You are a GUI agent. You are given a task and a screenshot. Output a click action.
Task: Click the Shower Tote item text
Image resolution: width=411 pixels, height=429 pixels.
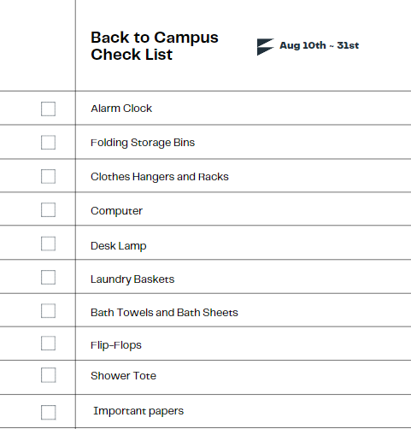tap(123, 376)
